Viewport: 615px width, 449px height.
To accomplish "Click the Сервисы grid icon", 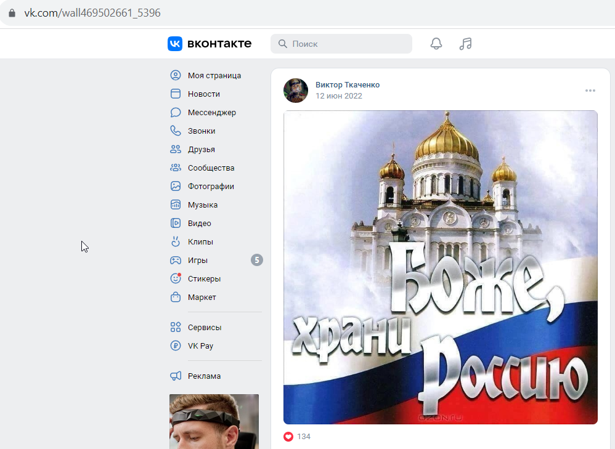I will click(x=176, y=327).
